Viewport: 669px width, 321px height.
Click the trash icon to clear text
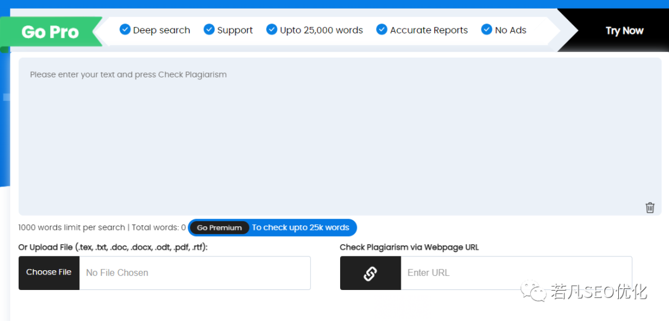tap(650, 208)
